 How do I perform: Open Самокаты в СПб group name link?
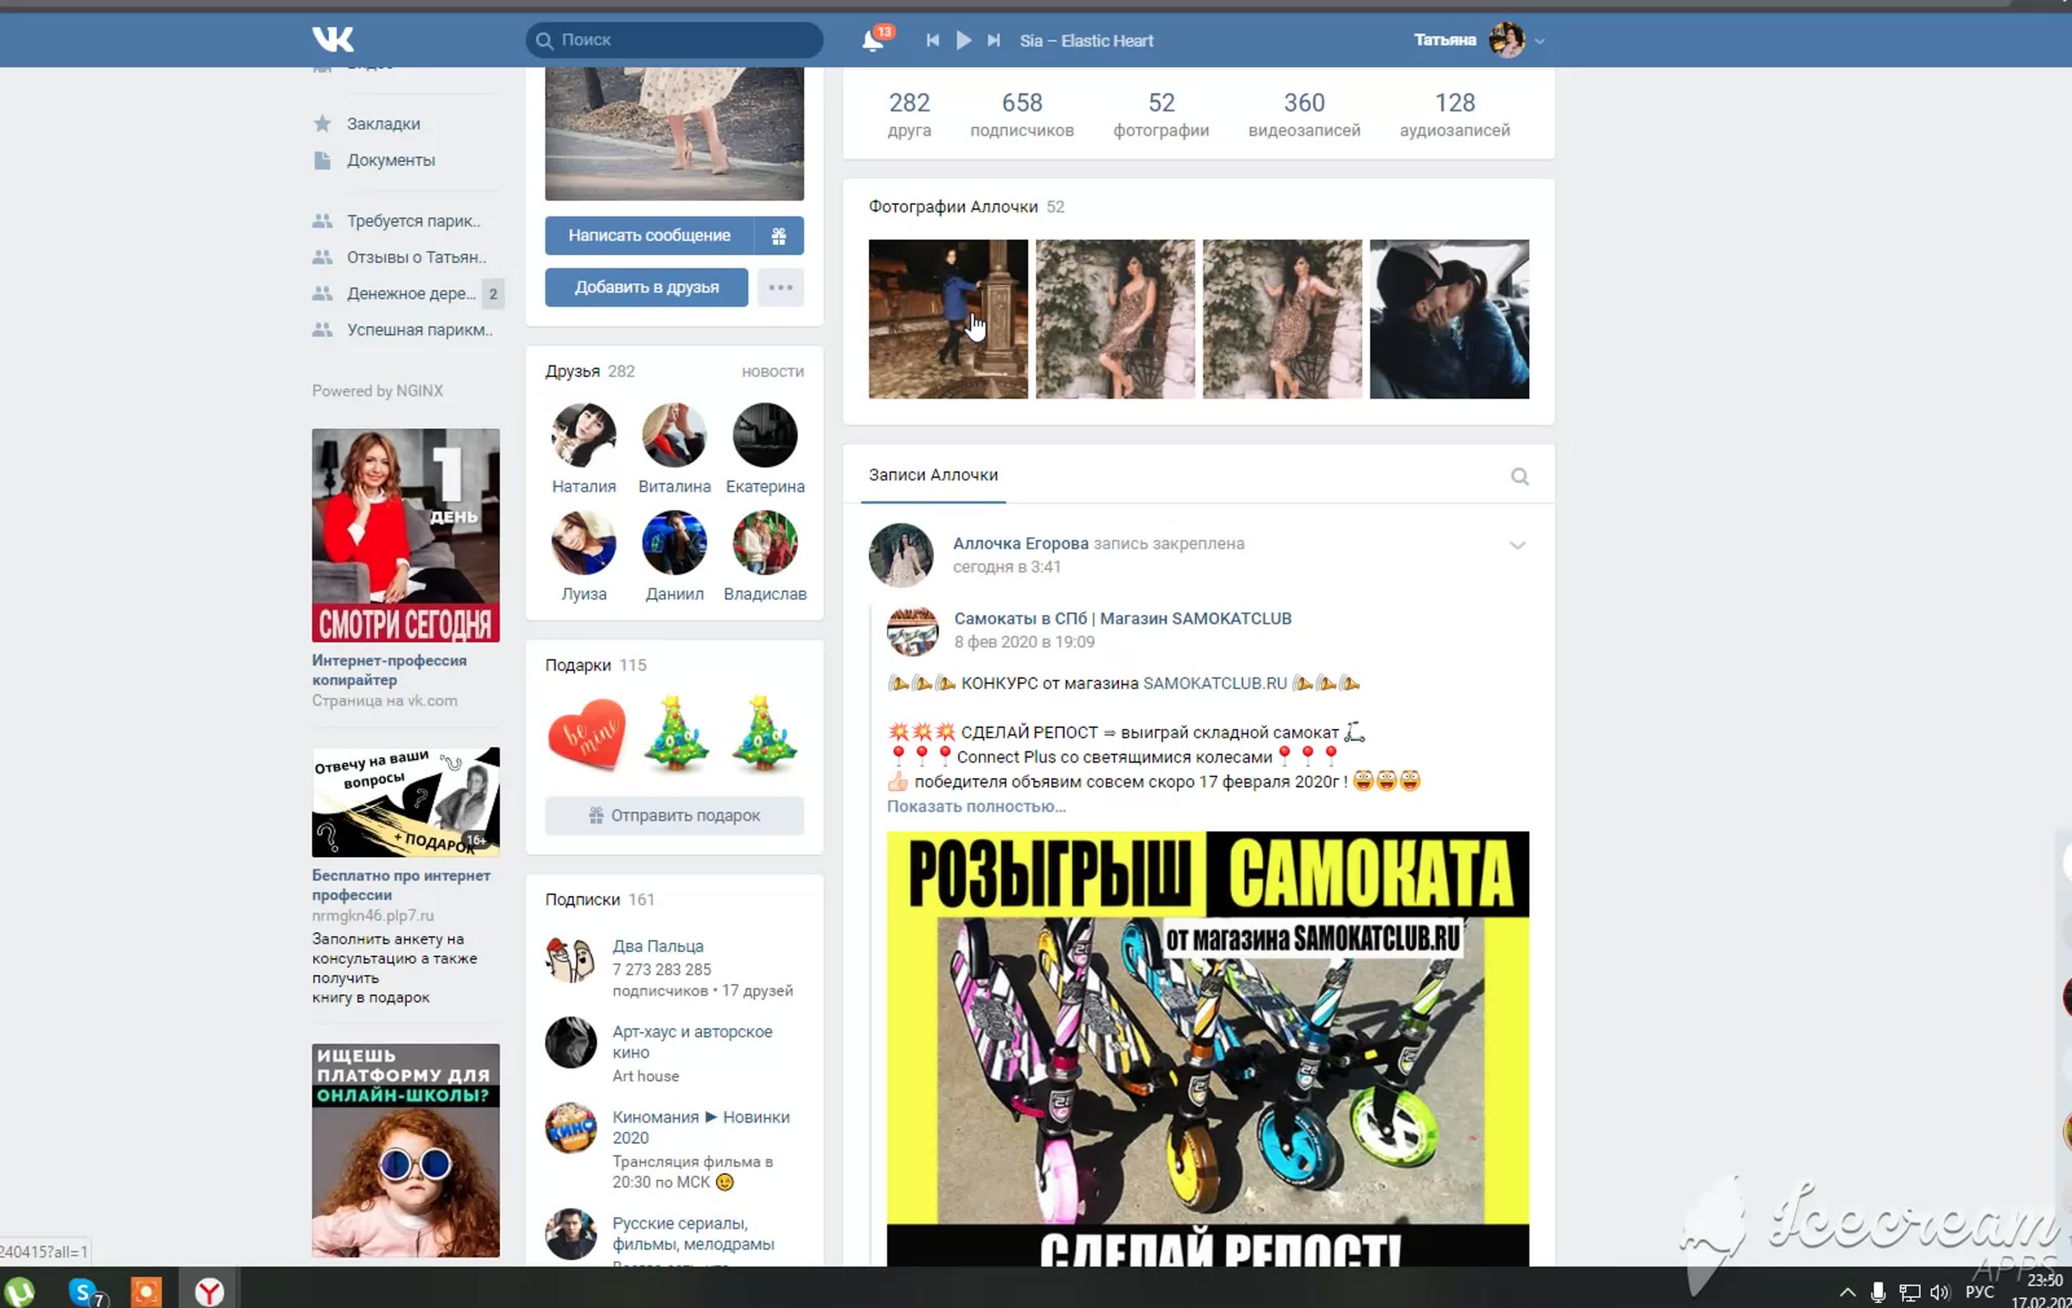pos(1122,618)
